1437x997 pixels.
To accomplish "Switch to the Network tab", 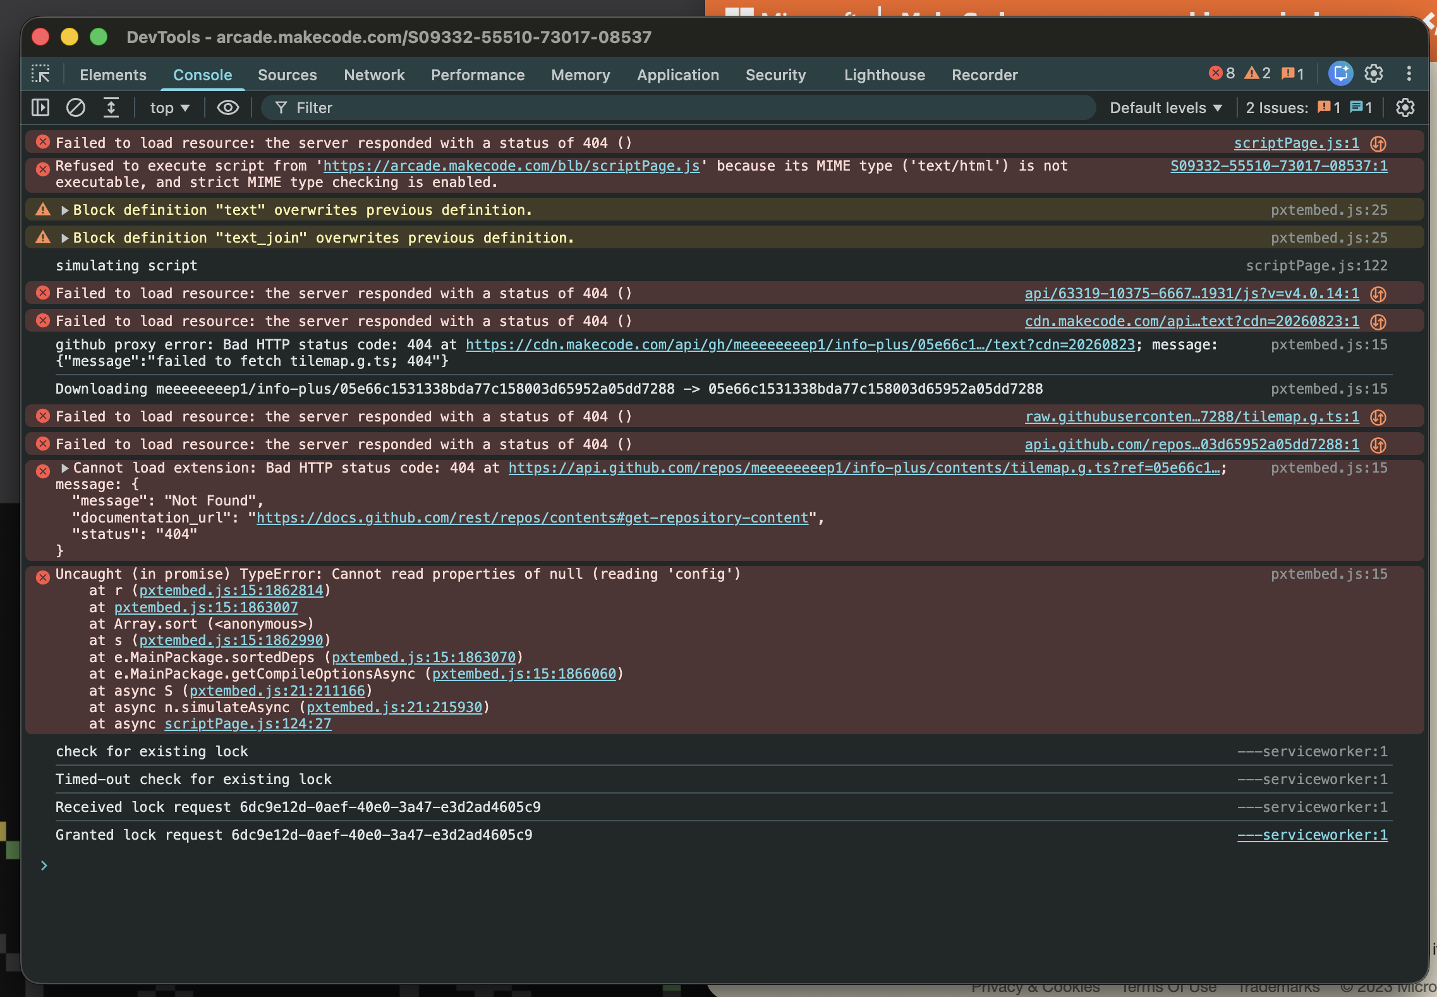I will [x=374, y=75].
